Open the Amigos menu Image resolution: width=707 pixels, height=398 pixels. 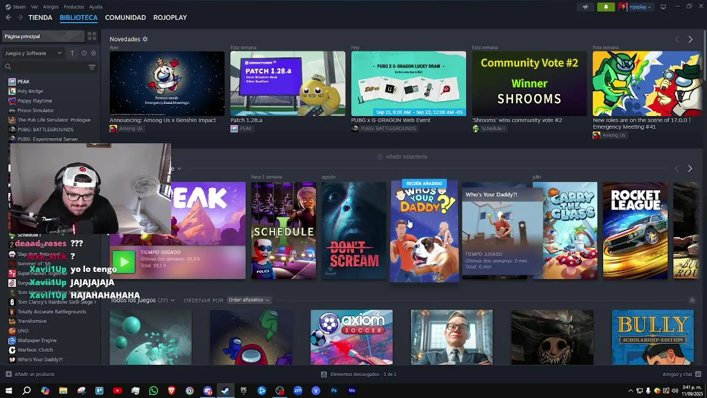point(51,7)
